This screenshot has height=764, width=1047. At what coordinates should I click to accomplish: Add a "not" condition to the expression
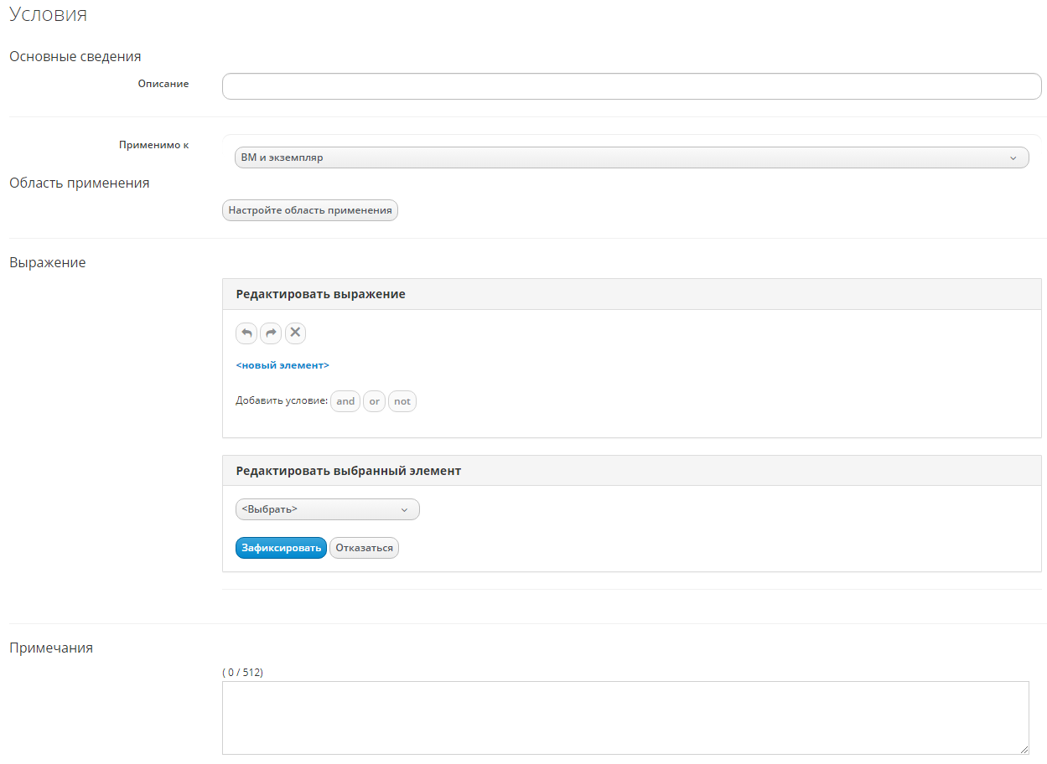point(402,401)
